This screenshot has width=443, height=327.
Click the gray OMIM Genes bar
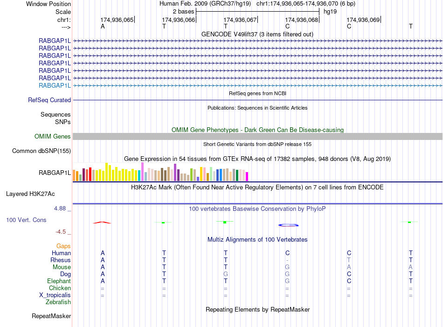(257, 137)
